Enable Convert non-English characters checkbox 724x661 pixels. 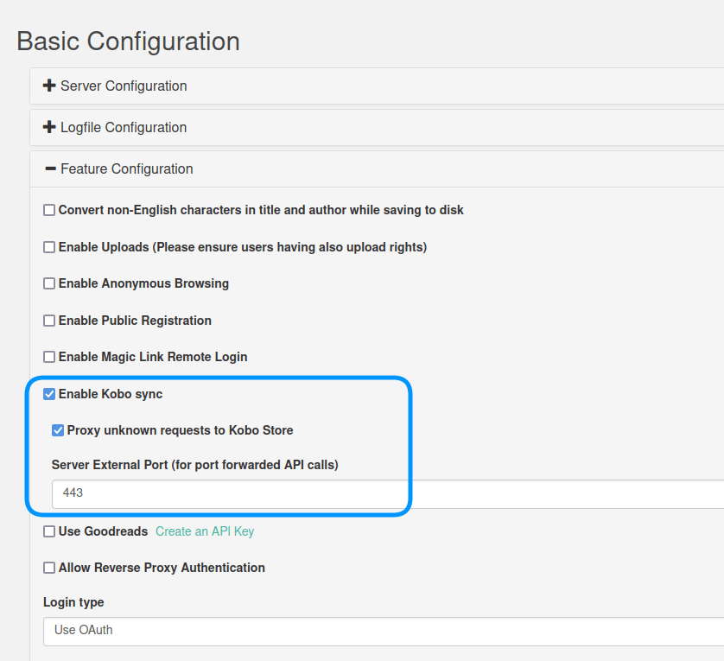pyautogui.click(x=49, y=210)
